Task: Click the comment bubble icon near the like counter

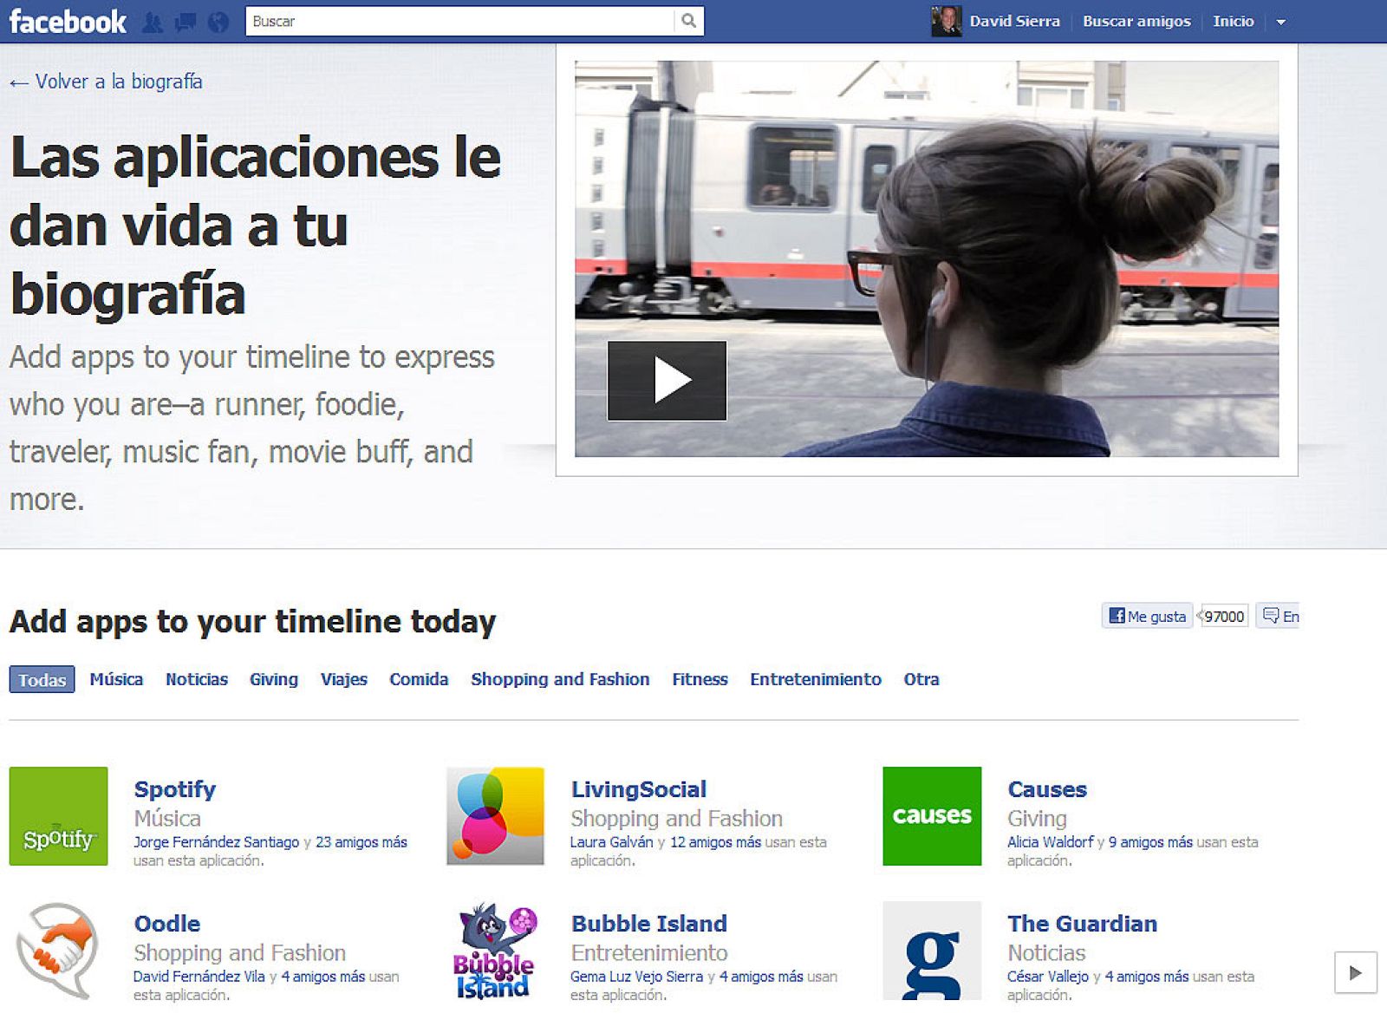Action: pos(1272,616)
